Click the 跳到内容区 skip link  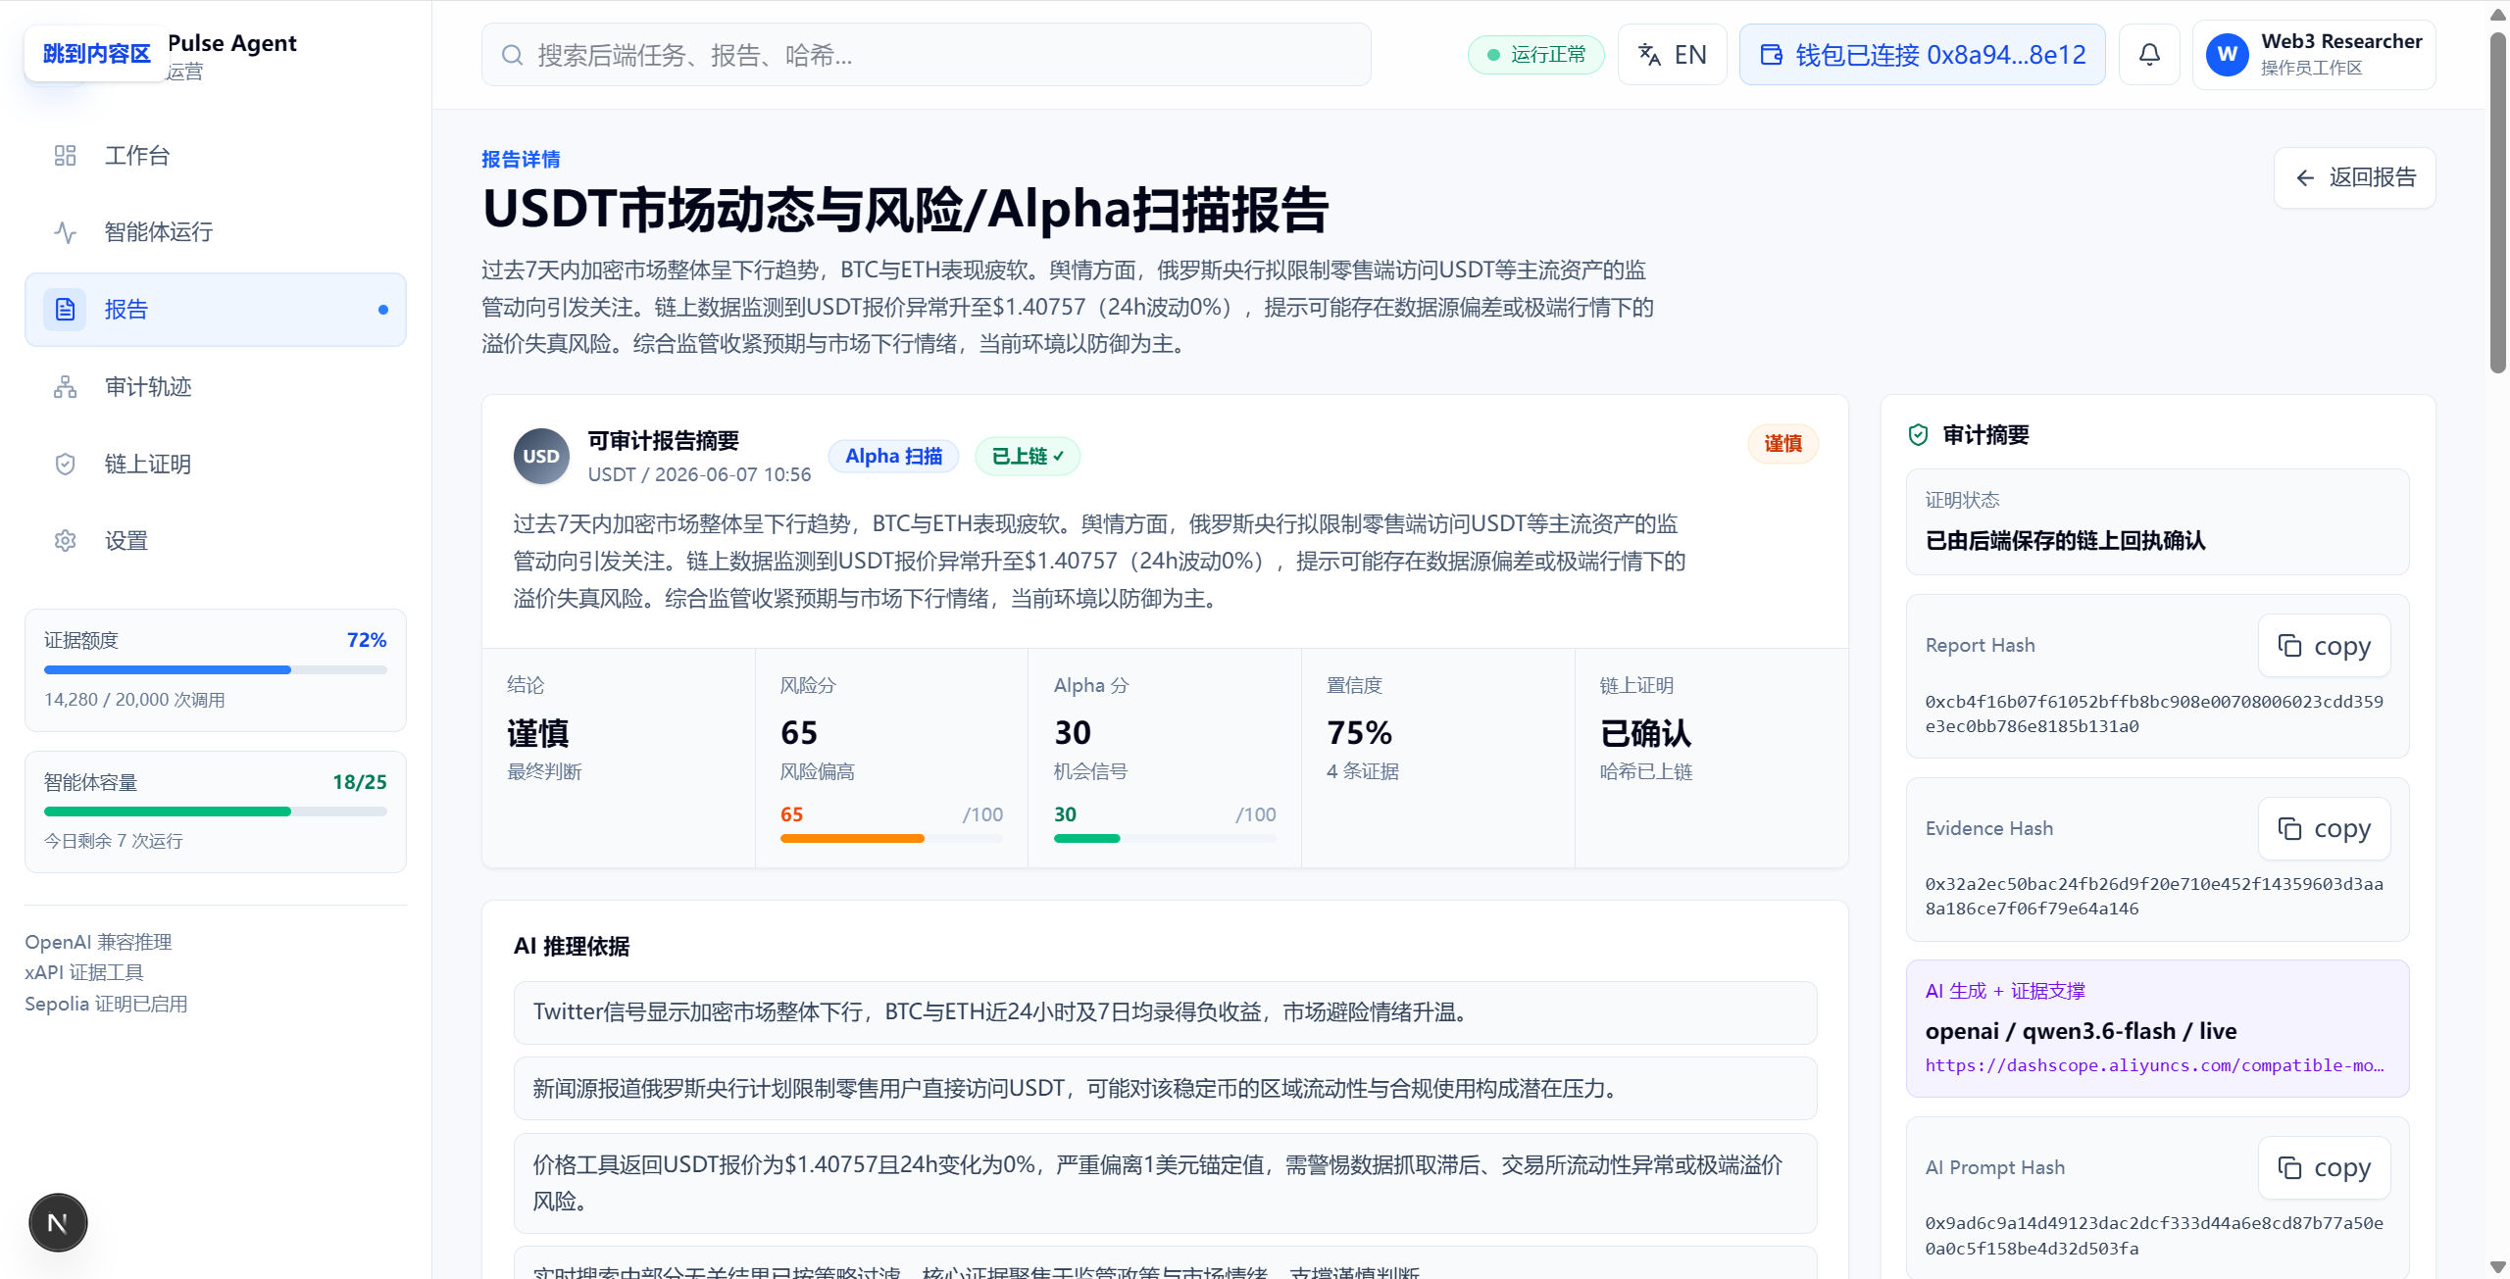96,54
